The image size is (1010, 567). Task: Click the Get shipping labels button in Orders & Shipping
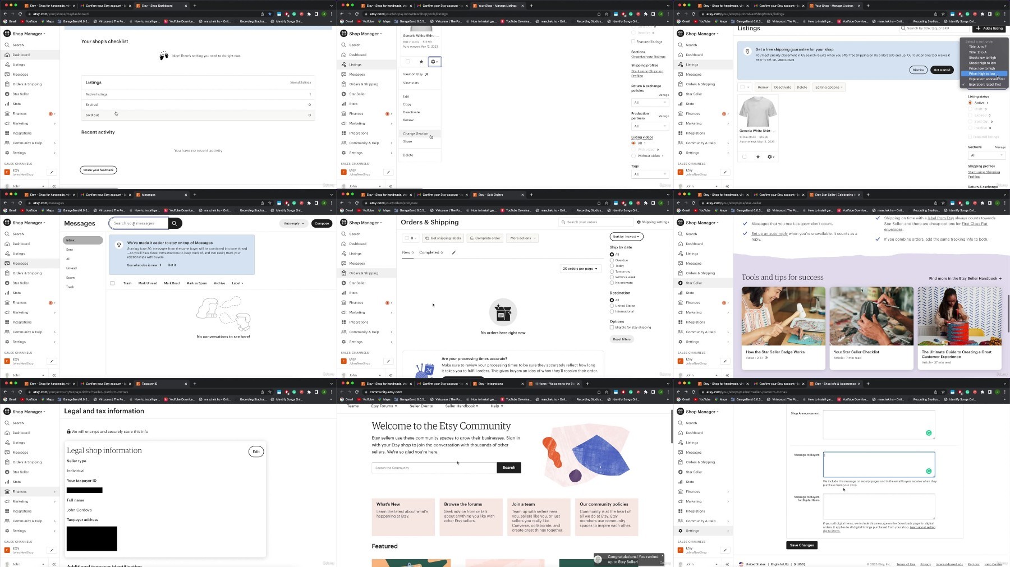[x=443, y=238]
